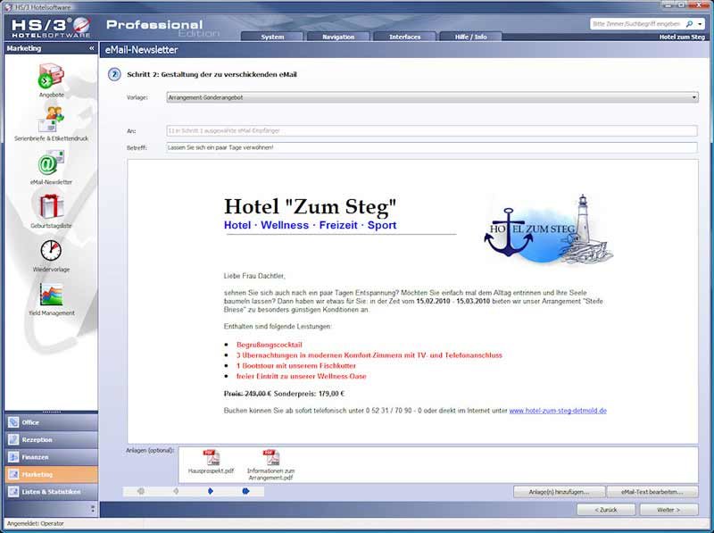Open the Wiedervorlage clock icon
The width and height of the screenshot is (714, 533).
coord(51,250)
